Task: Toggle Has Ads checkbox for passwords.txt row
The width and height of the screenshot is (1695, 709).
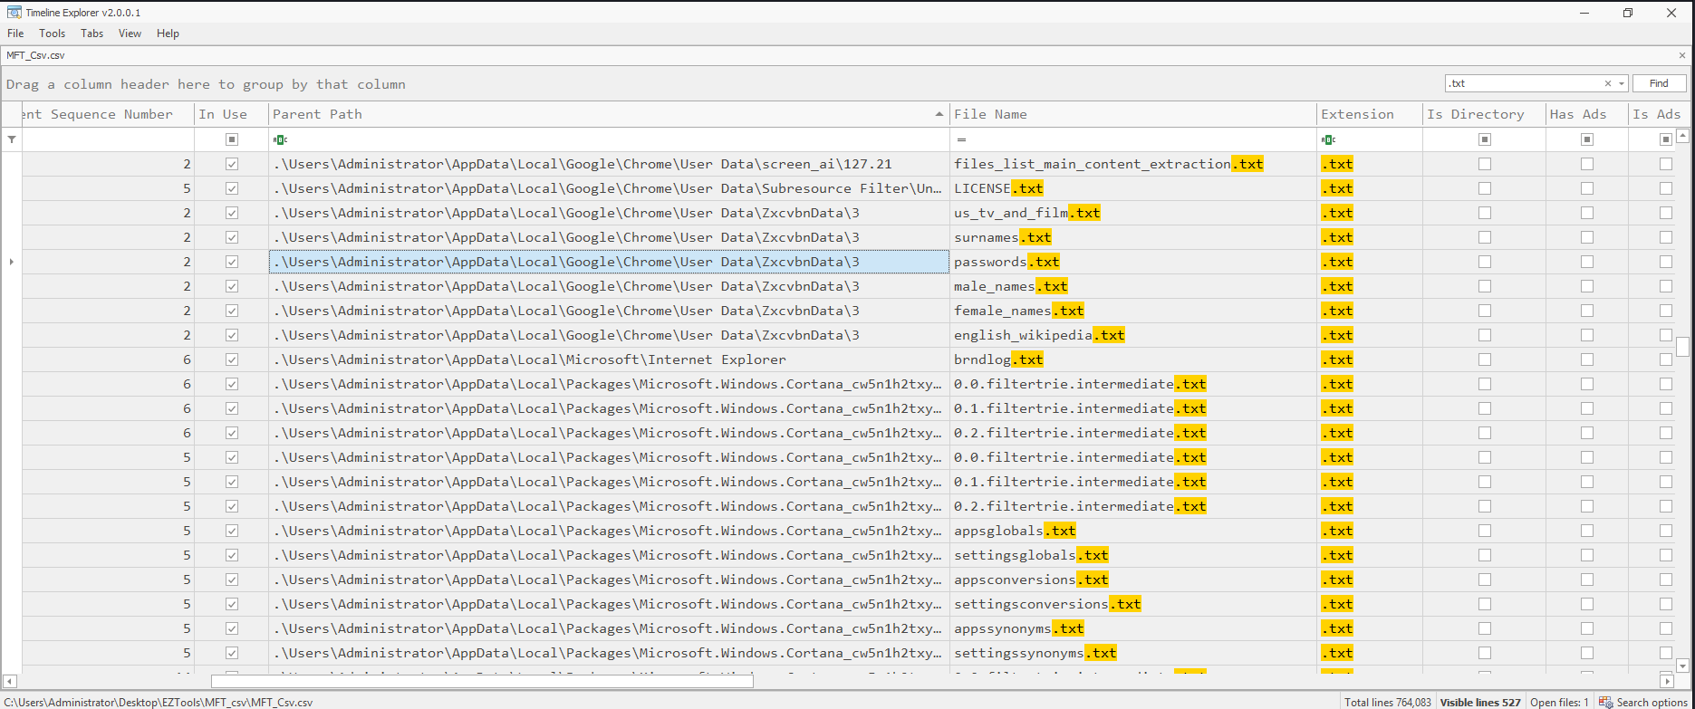Action: point(1587,262)
